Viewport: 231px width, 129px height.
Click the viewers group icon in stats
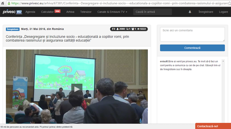pos(133,29)
